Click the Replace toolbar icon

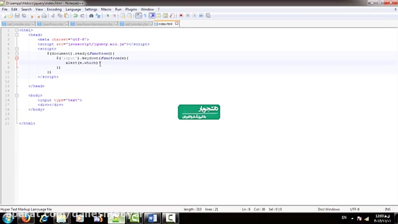pyautogui.click(x=98, y=16)
